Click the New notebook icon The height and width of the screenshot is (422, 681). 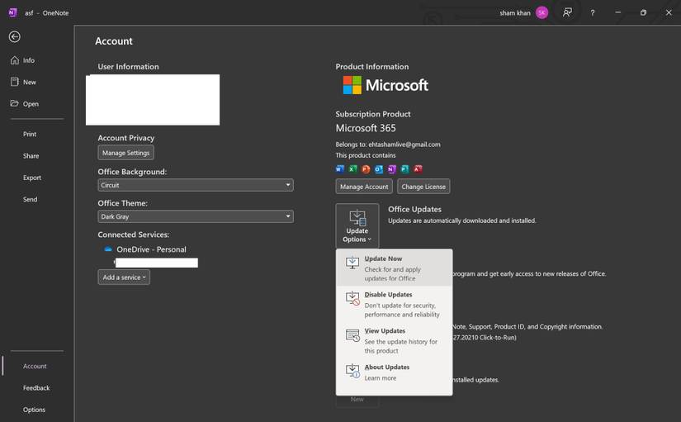coord(15,82)
